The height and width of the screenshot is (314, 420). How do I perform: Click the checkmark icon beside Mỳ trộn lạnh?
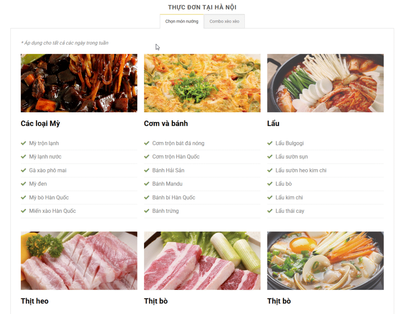pos(23,143)
